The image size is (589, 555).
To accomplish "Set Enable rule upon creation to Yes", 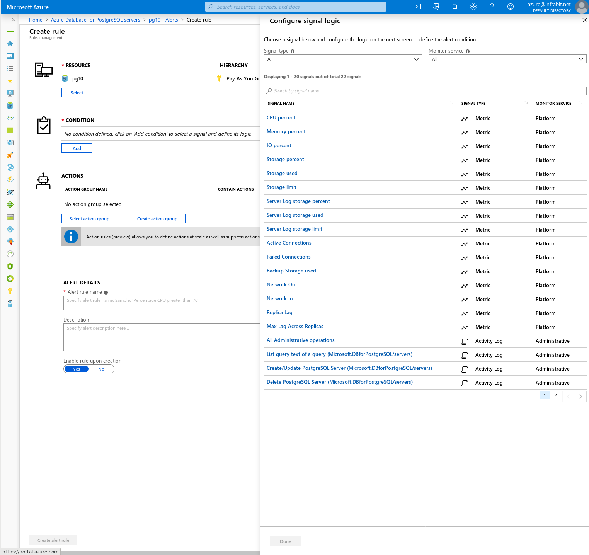I will 77,369.
